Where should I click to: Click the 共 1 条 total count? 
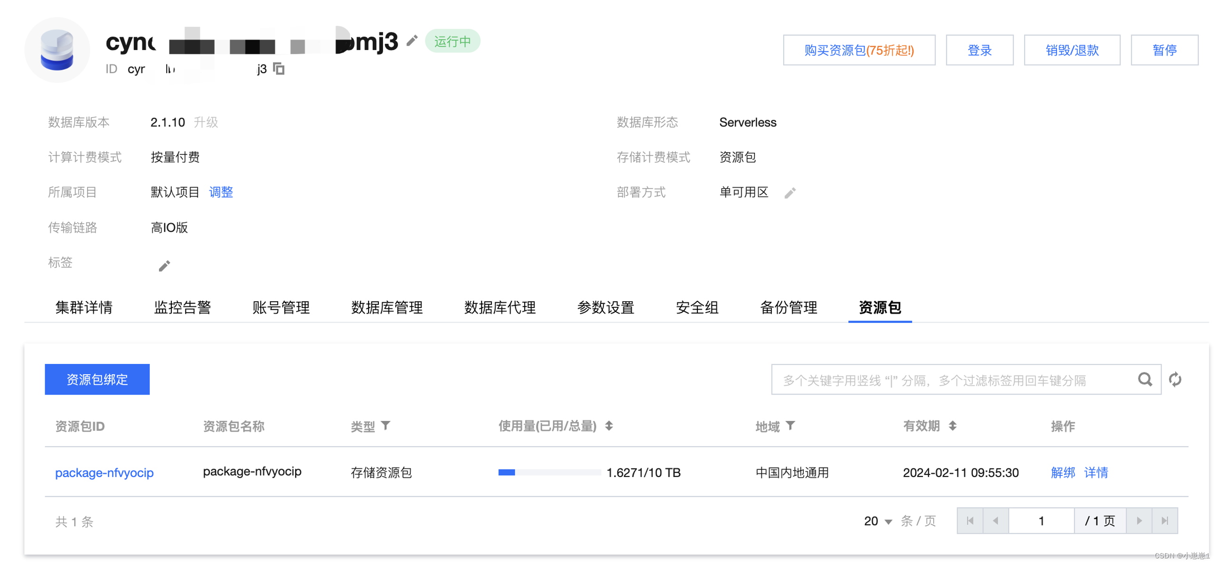point(74,521)
